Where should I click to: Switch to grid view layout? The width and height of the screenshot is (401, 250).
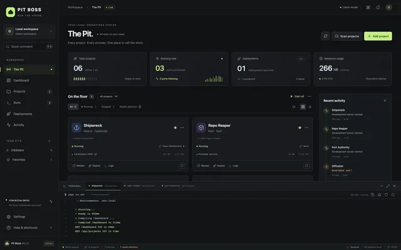(303, 107)
